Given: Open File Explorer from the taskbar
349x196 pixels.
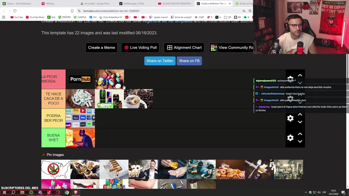Looking at the screenshot, I should pyautogui.click(x=22, y=192).
